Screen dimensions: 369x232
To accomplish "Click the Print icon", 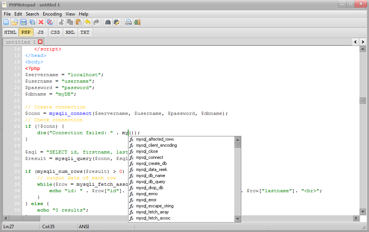I will click(x=128, y=22).
